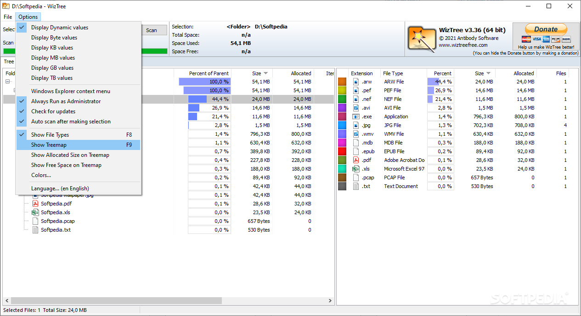Image resolution: width=581 pixels, height=316 pixels.
Task: Enable Show Allocated Size on Treemap
Action: point(79,155)
